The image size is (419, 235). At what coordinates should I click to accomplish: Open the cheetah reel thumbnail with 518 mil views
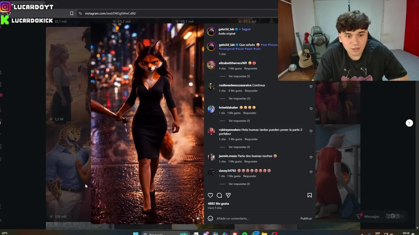click(68, 172)
